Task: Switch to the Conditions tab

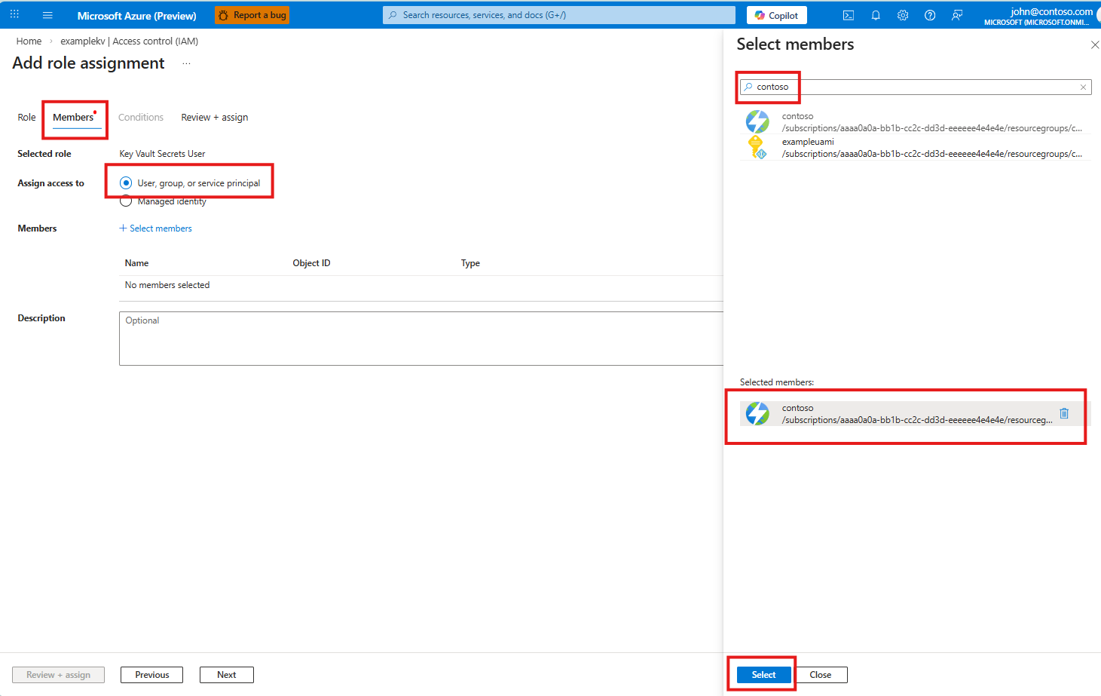Action: pyautogui.click(x=141, y=118)
